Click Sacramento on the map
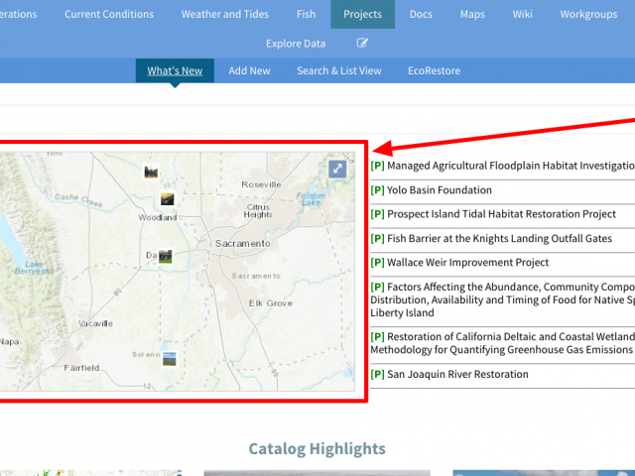Viewport: 635px width, 476px height. (x=241, y=243)
